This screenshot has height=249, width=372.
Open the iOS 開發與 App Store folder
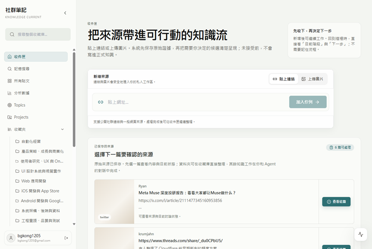39,191
